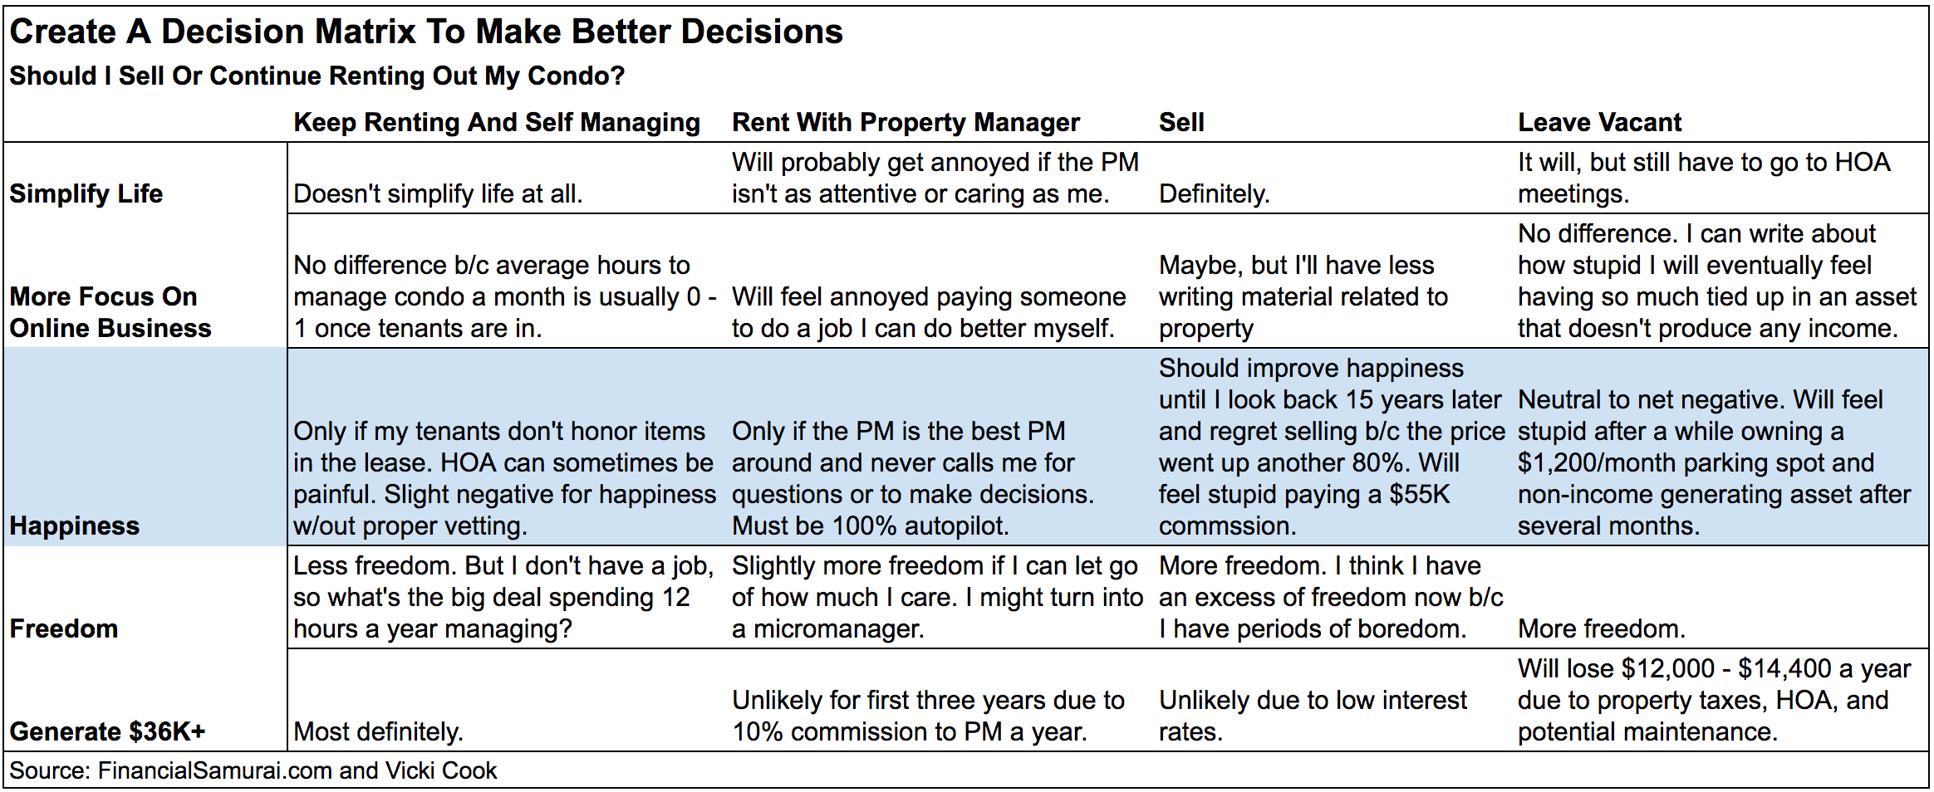The height and width of the screenshot is (792, 1934).
Task: Click the highlighted 'Happiness' row label
Action: pyautogui.click(x=74, y=526)
